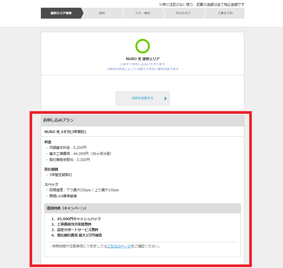This screenshot has height=268, width=283.
Task: Select the 規約 step tab
Action: (x=102, y=13)
